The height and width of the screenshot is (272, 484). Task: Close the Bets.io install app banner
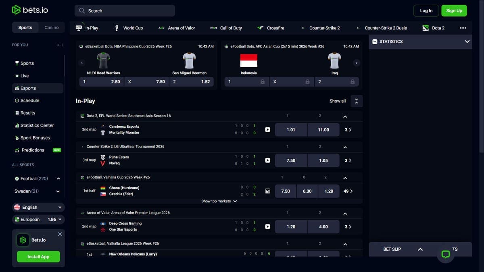tap(60, 234)
